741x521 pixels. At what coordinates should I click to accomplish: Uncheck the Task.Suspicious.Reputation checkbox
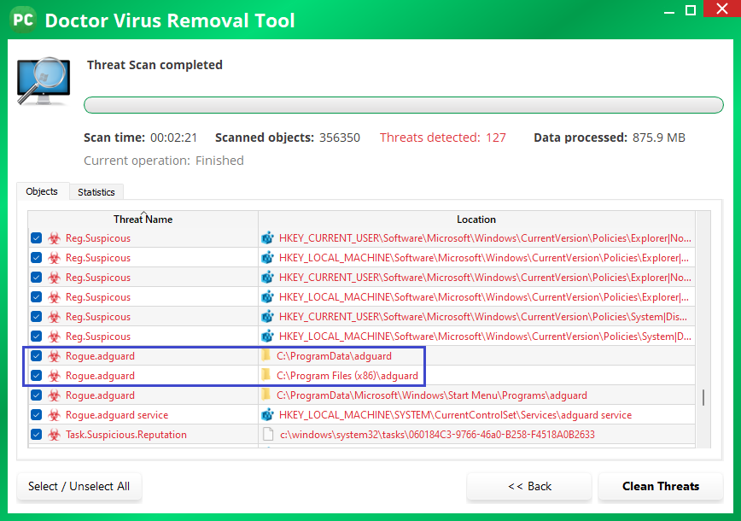click(x=37, y=435)
